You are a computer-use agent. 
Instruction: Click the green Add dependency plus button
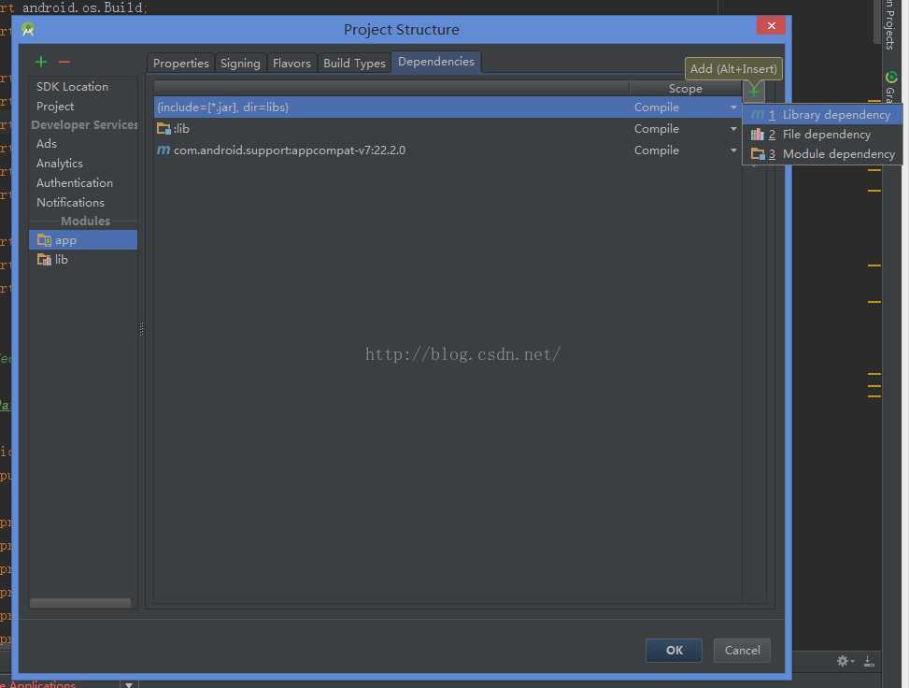(x=754, y=91)
